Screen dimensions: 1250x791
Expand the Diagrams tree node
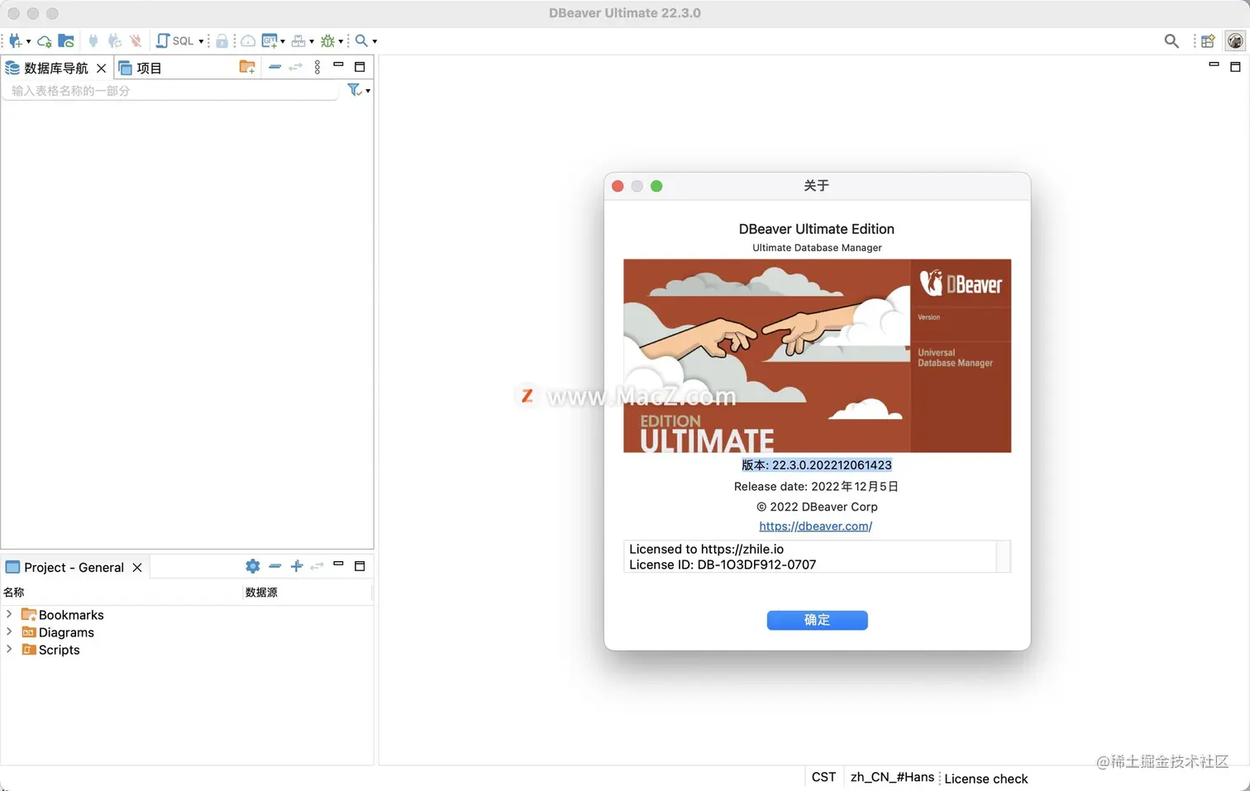(x=9, y=631)
